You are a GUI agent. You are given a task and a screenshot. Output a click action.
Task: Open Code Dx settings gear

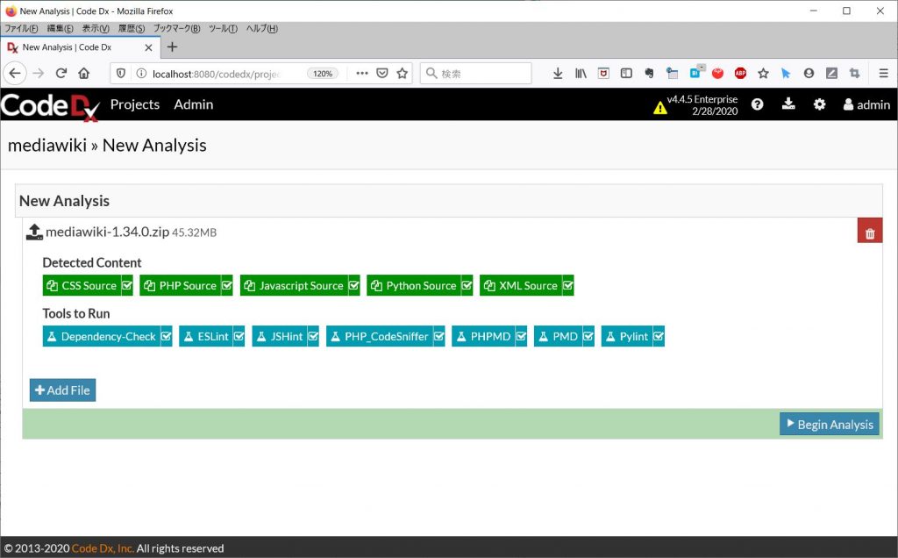tap(820, 104)
